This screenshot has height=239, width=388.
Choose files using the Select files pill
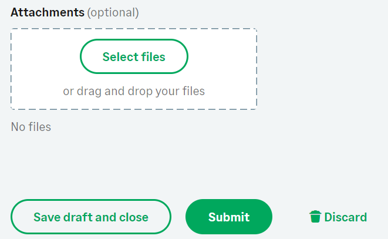(x=134, y=56)
